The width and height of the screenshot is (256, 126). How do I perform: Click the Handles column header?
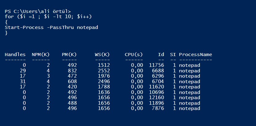point(15,55)
